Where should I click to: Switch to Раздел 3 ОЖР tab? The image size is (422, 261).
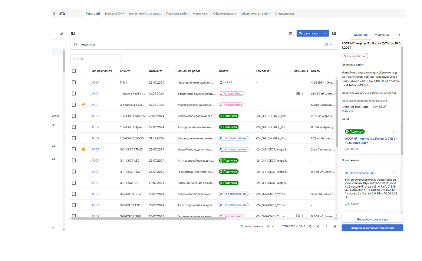[115, 14]
